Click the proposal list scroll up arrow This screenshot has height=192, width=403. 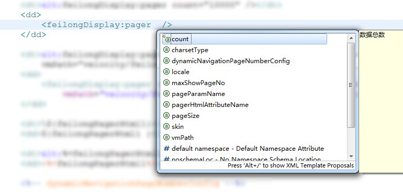tap(351, 39)
